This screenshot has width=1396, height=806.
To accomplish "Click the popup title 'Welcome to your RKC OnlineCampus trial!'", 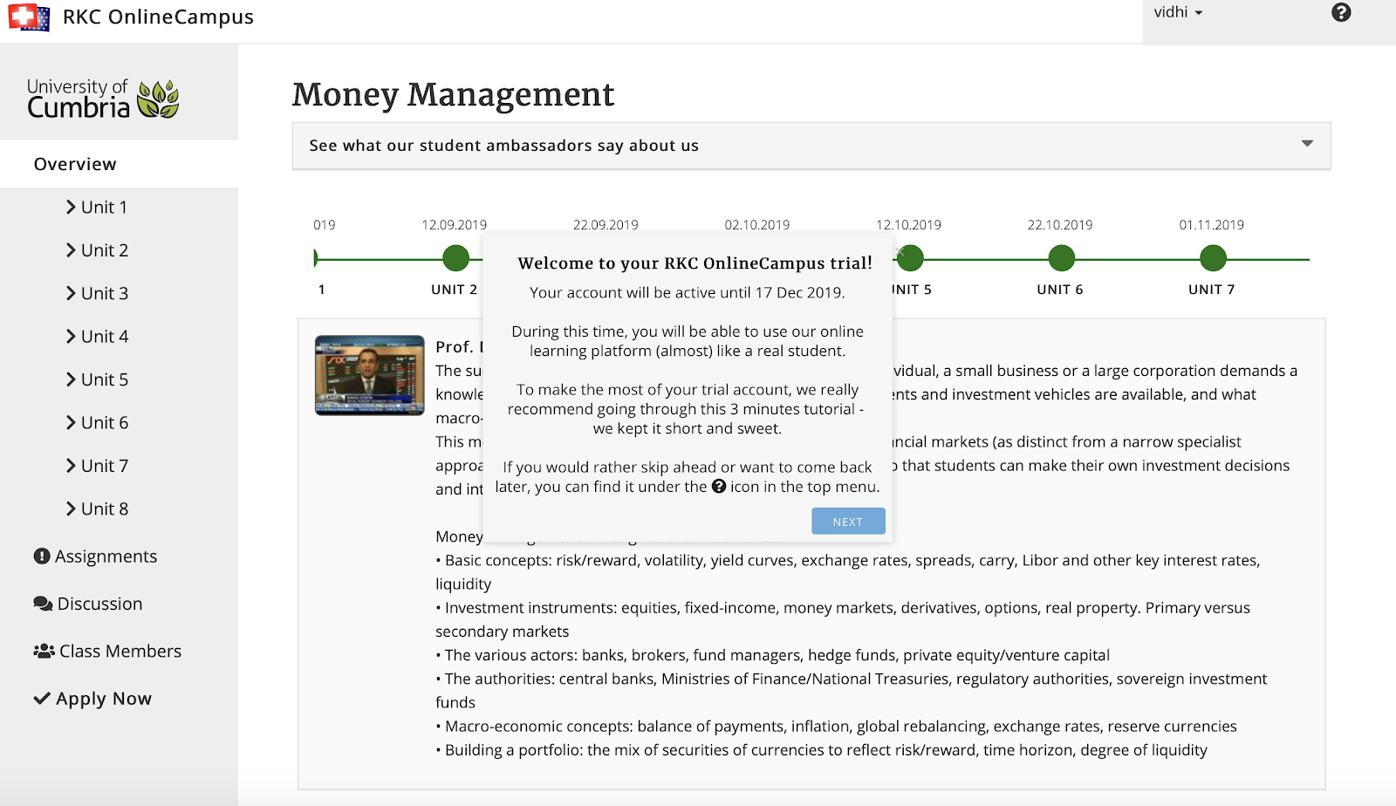I will point(695,263).
